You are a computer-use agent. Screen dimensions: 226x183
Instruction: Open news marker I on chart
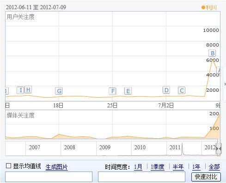(20, 90)
